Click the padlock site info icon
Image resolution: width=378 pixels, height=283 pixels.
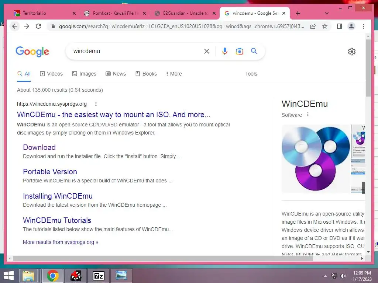coord(53,26)
